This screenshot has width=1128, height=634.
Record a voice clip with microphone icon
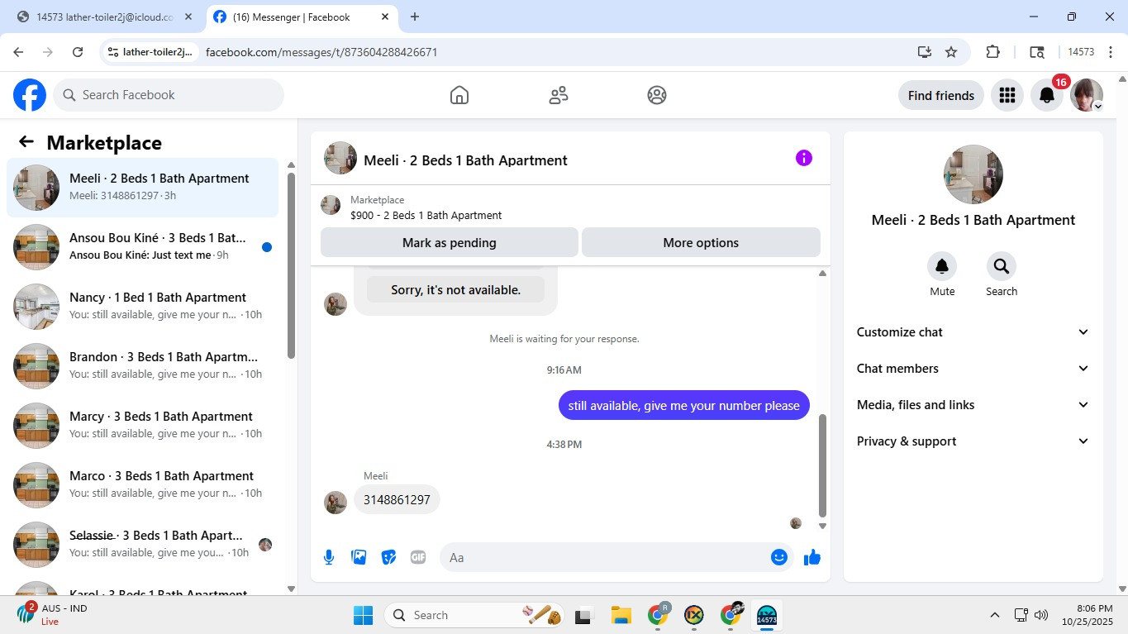pyautogui.click(x=329, y=557)
